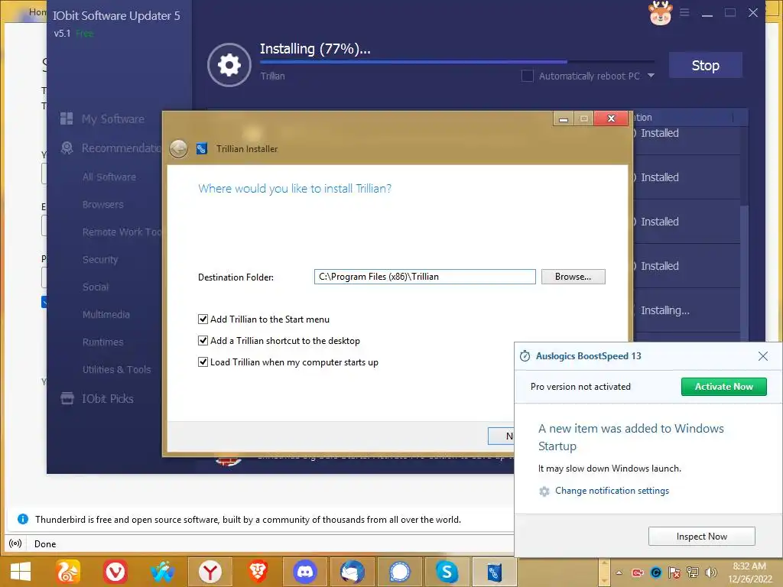Enable Automatically reboot PC checkbox
Image resolution: width=783 pixels, height=587 pixels.
[527, 76]
